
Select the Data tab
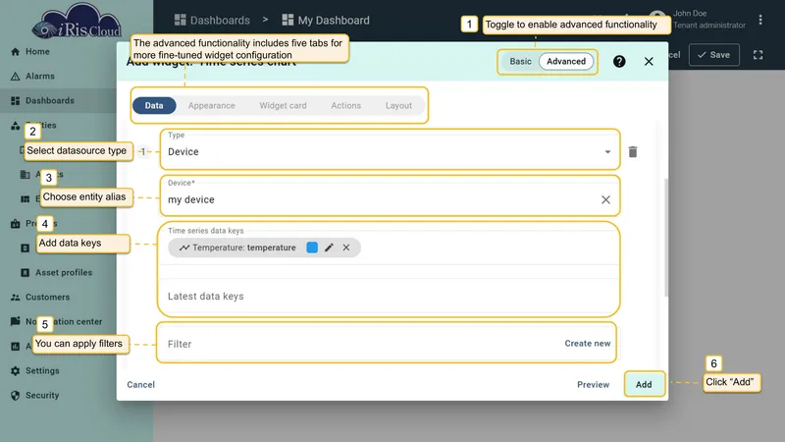154,106
